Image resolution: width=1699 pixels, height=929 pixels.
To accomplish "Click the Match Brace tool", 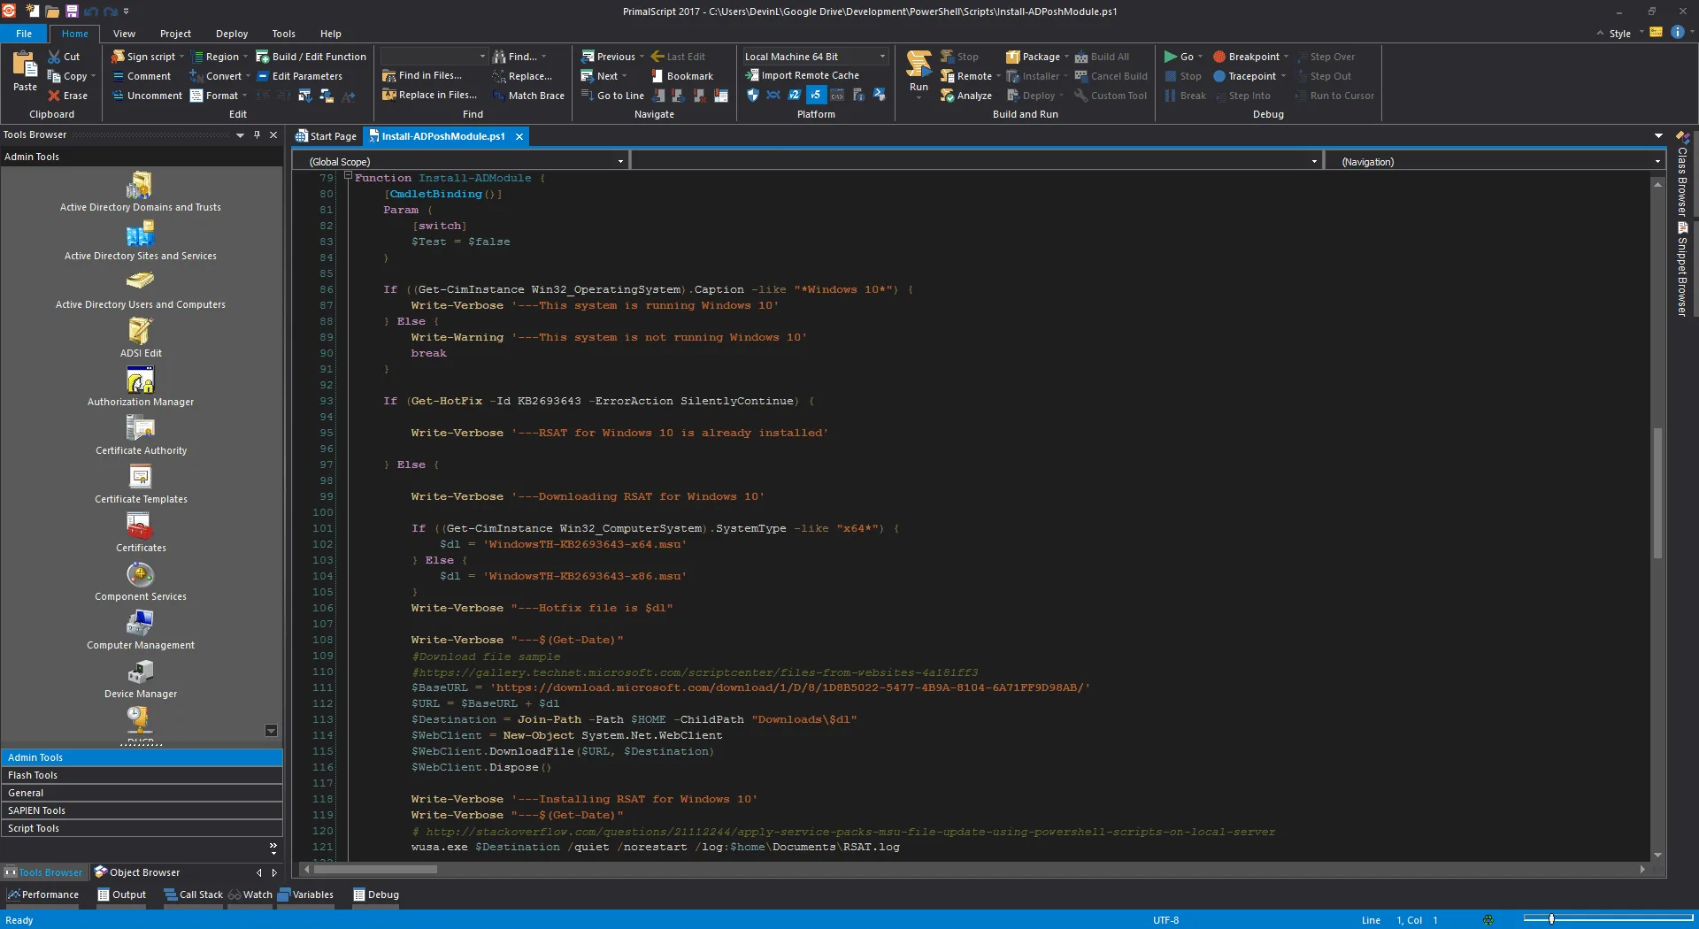I will (528, 96).
